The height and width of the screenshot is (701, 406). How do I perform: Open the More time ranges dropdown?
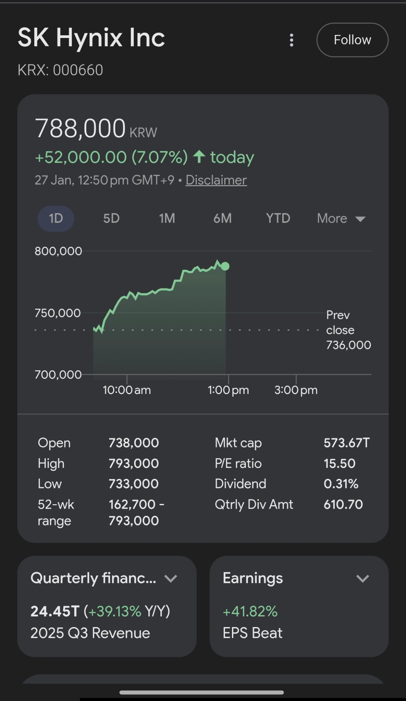pos(341,218)
